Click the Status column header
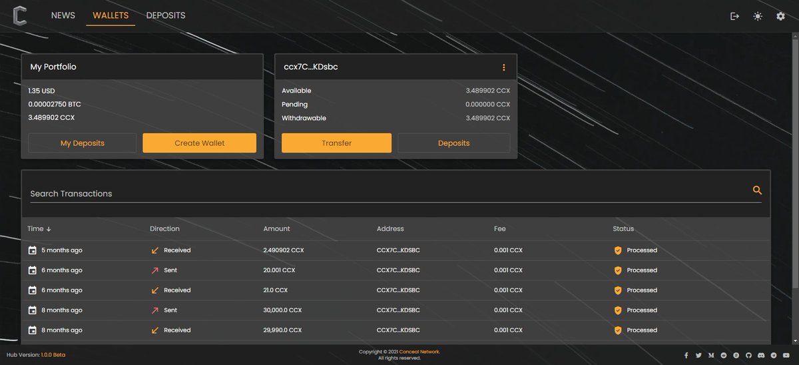The width and height of the screenshot is (799, 365). [623, 229]
